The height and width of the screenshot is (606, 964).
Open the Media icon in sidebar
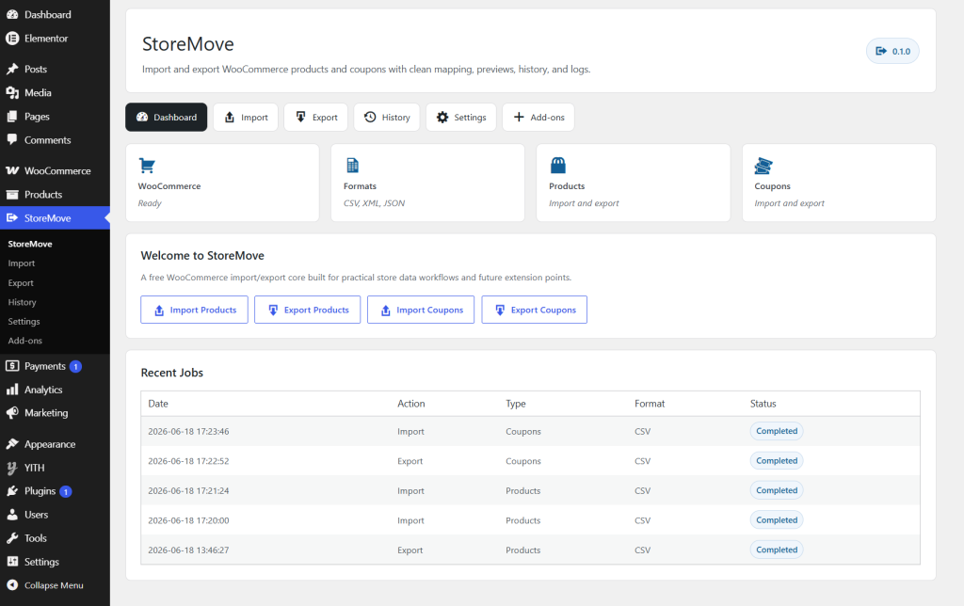pyautogui.click(x=12, y=93)
